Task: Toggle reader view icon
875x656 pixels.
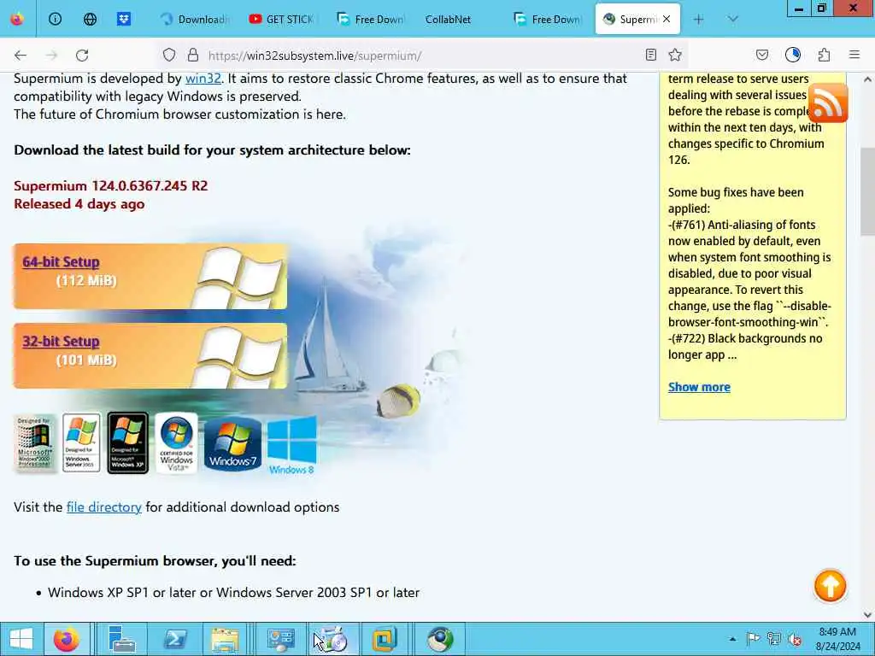Action: point(650,55)
